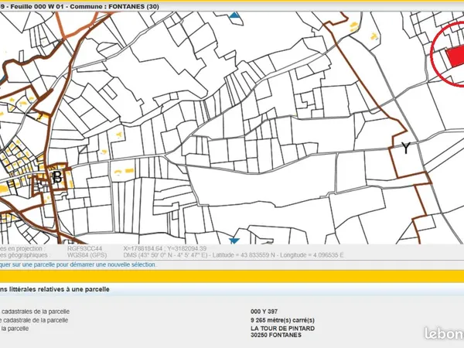Image resolution: width=464 pixels, height=348 pixels.
Task: Select the red highlighted parcel
Action: (x=455, y=57)
